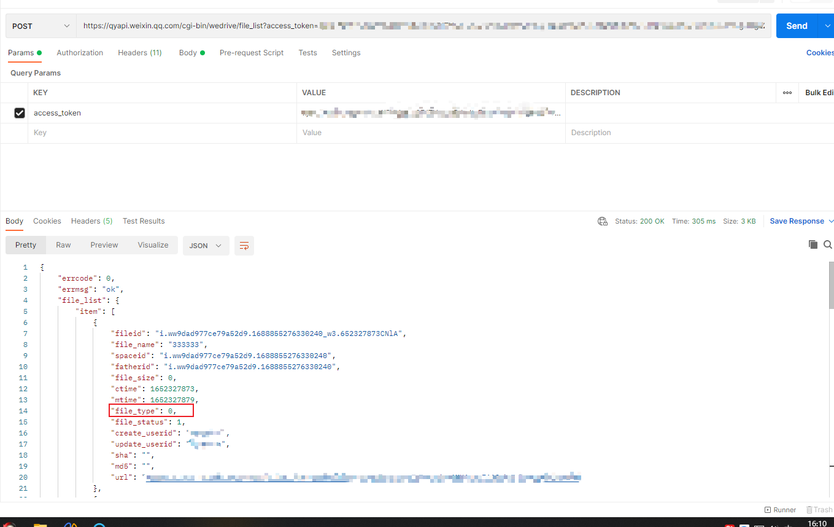The image size is (834, 527).
Task: Click the "file_type": 0 line
Action: click(x=144, y=411)
